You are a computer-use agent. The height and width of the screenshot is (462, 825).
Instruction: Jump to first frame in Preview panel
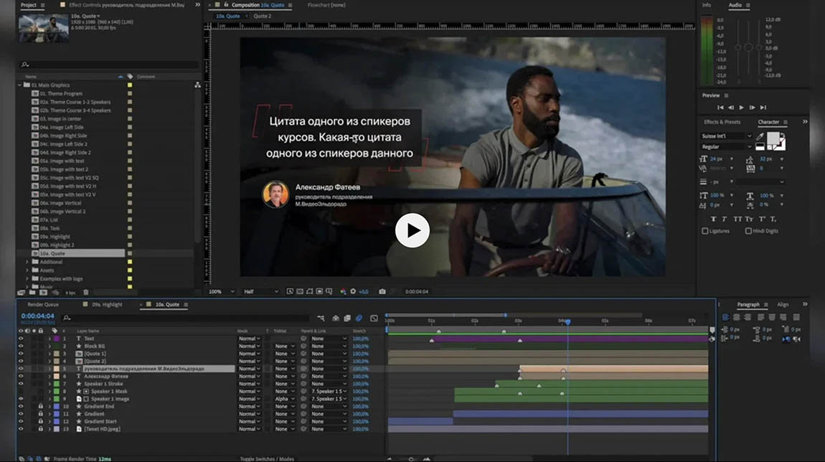coord(720,108)
